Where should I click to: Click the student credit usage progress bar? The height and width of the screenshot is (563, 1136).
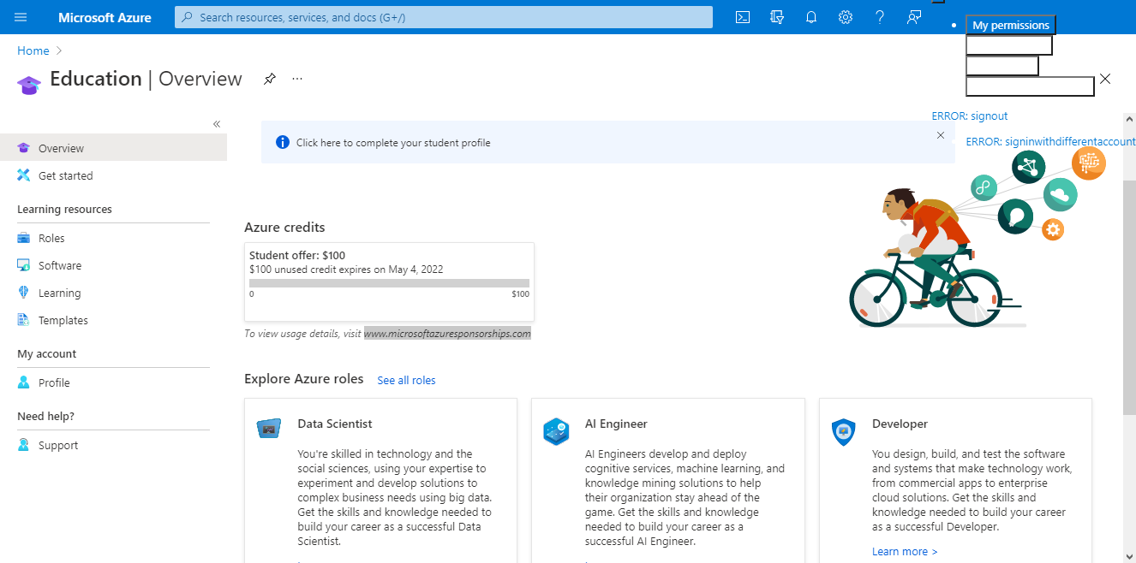click(390, 281)
